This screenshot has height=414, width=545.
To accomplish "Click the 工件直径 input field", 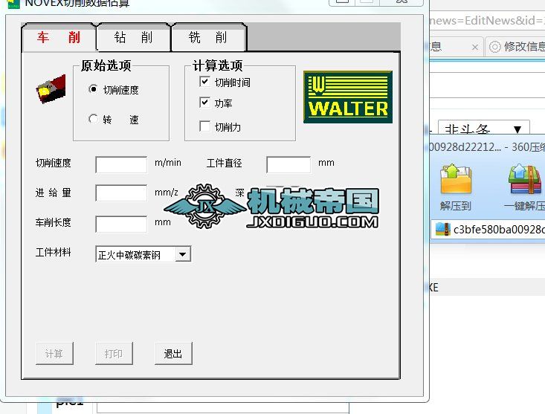I will (x=288, y=164).
